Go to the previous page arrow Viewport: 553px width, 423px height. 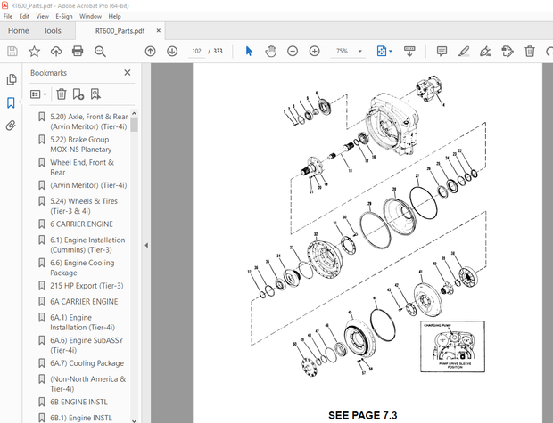point(150,52)
